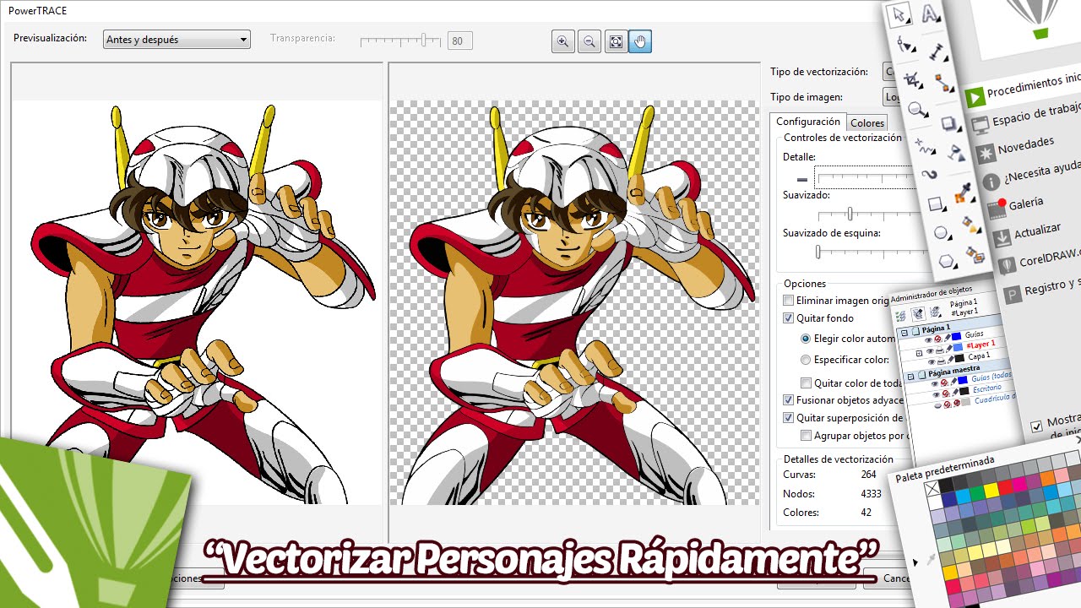Activate the pan hand tool
This screenshot has height=608, width=1081.
tap(640, 41)
